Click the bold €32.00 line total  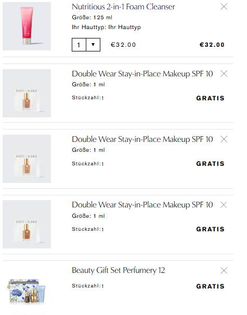pyautogui.click(x=212, y=45)
